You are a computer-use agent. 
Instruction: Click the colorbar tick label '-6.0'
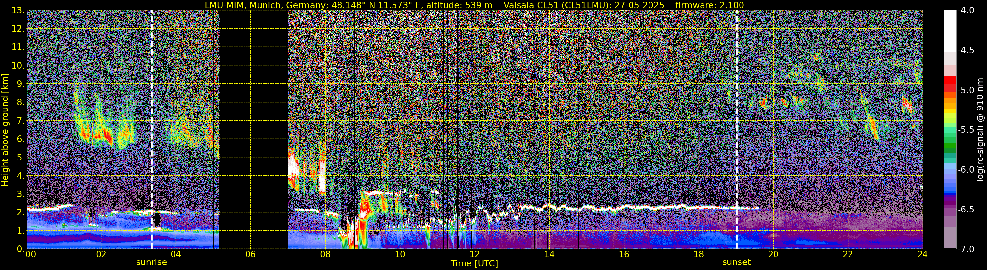tap(966, 170)
